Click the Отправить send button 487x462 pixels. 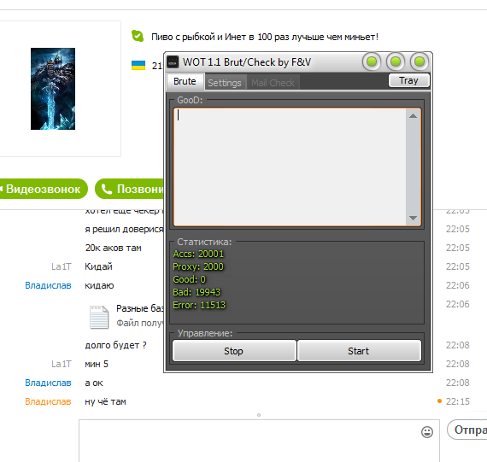pyautogui.click(x=466, y=430)
